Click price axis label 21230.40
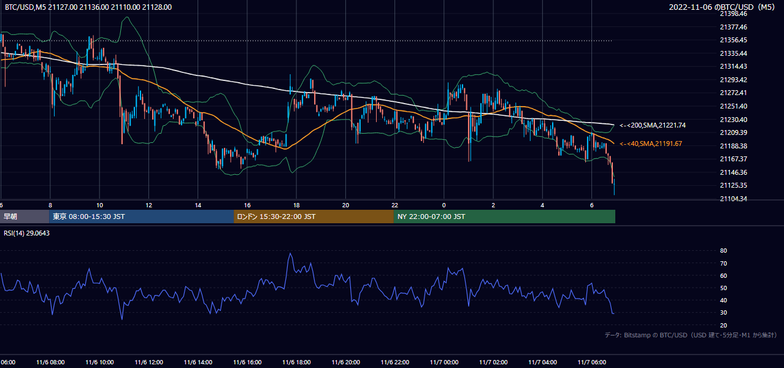This screenshot has height=368, width=784. 734,120
